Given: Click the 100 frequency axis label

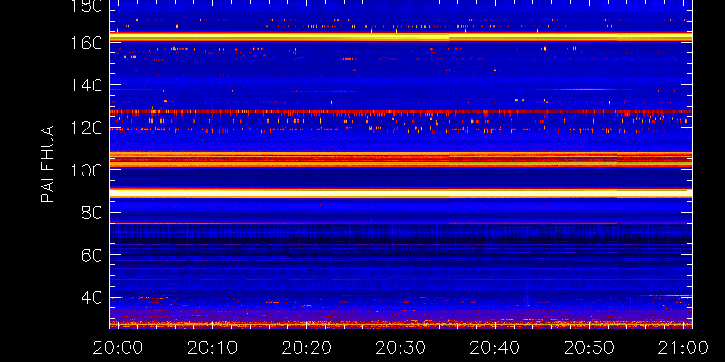Looking at the screenshot, I should pyautogui.click(x=85, y=170).
